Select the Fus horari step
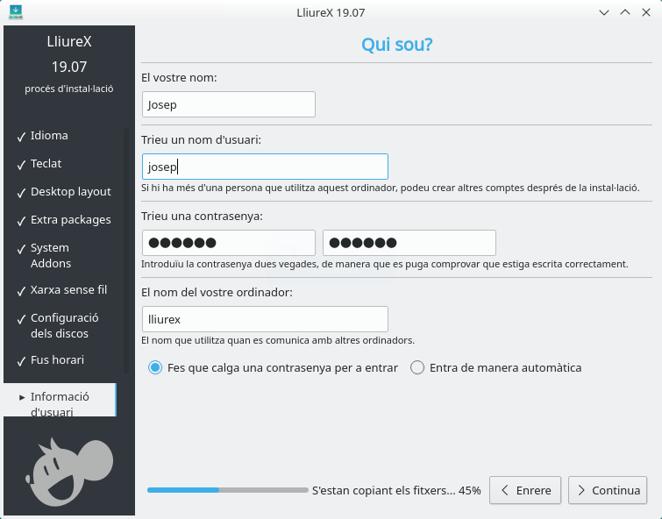 point(57,360)
